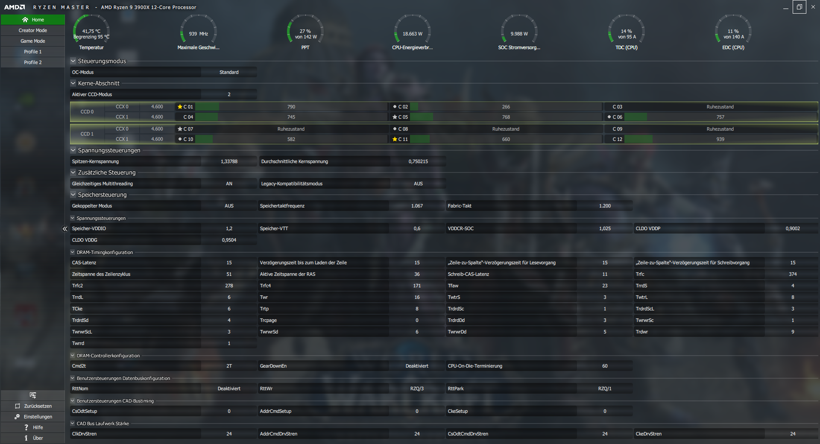The height and width of the screenshot is (444, 820).
Task: Click the Legacy-Kompatibilitätsmodus AUS value
Action: (418, 184)
